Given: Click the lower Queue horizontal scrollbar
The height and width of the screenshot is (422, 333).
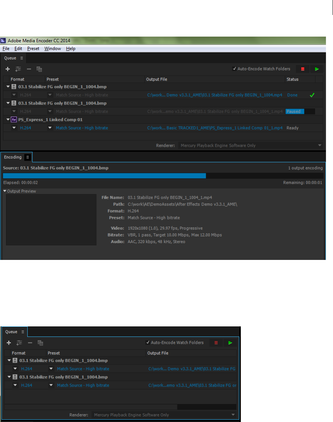Looking at the screenshot, I should tap(91, 407).
